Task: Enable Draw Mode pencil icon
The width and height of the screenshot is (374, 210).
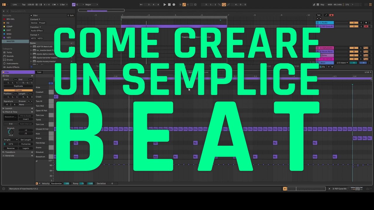Action: click(314, 5)
